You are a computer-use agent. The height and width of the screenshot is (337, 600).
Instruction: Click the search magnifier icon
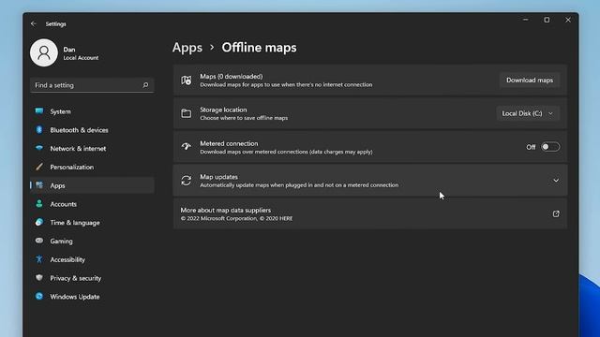[x=145, y=85]
